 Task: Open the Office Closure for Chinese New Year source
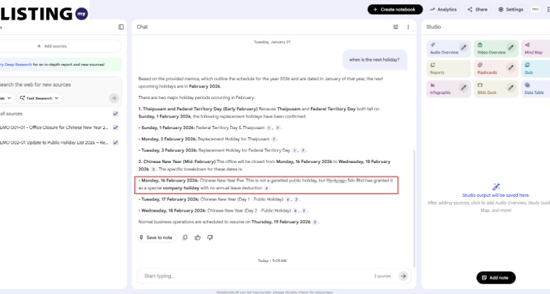point(54,128)
